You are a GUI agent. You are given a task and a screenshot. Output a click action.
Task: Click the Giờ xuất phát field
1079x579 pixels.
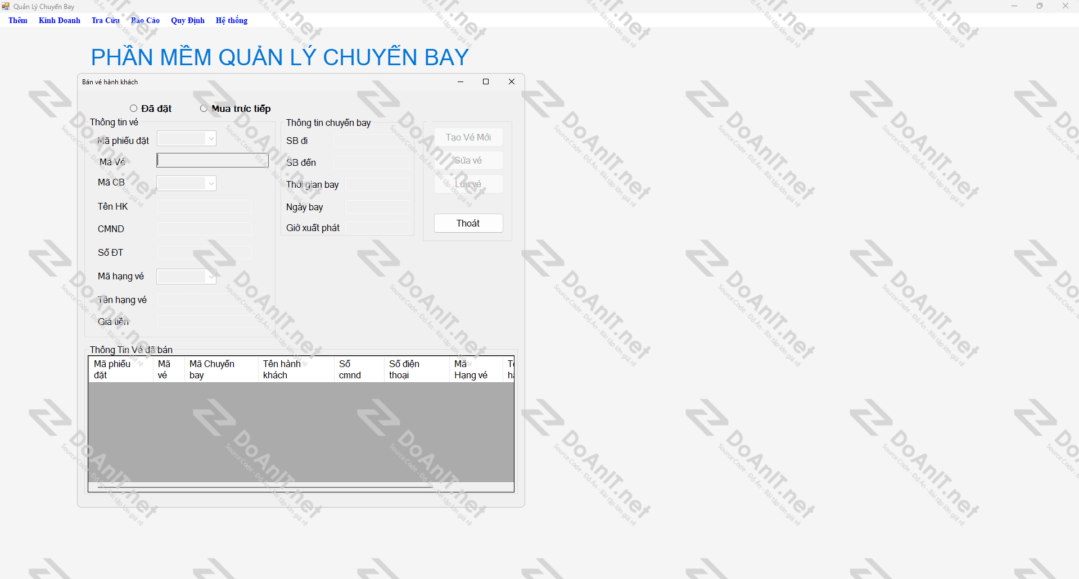tap(378, 228)
